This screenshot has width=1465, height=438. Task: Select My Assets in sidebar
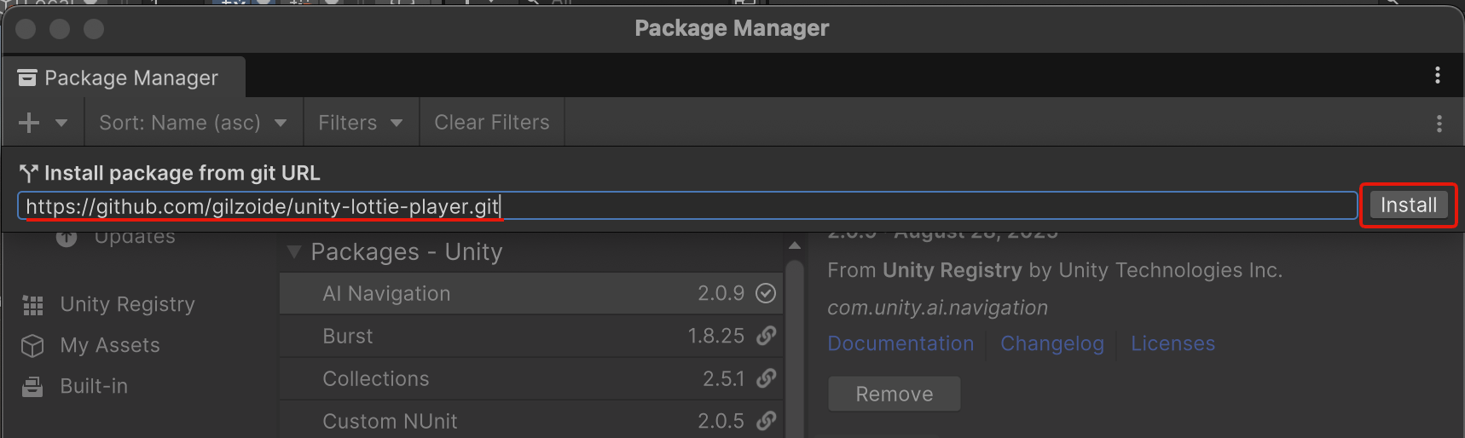click(110, 345)
